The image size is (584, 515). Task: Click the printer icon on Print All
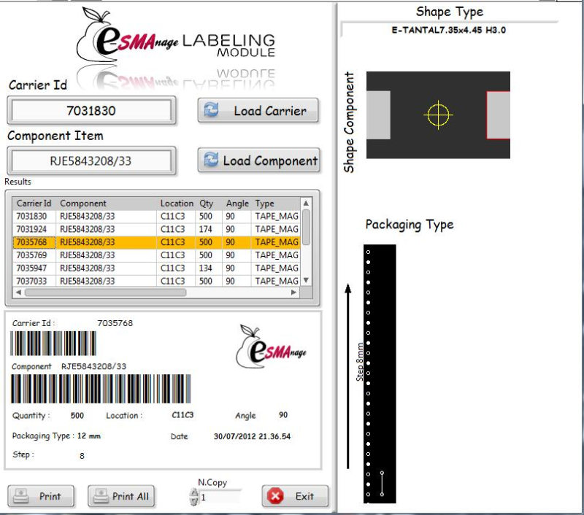pyautogui.click(x=101, y=496)
